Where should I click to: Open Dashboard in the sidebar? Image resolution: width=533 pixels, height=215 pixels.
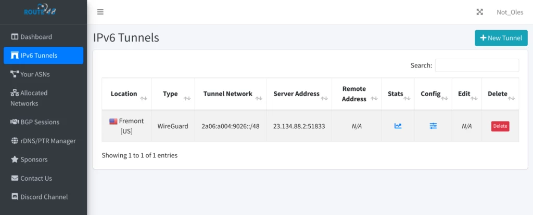tap(36, 37)
